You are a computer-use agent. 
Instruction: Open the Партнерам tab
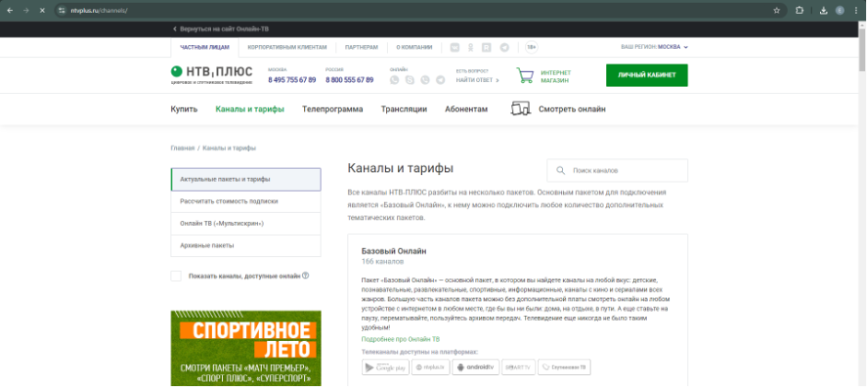coord(361,48)
